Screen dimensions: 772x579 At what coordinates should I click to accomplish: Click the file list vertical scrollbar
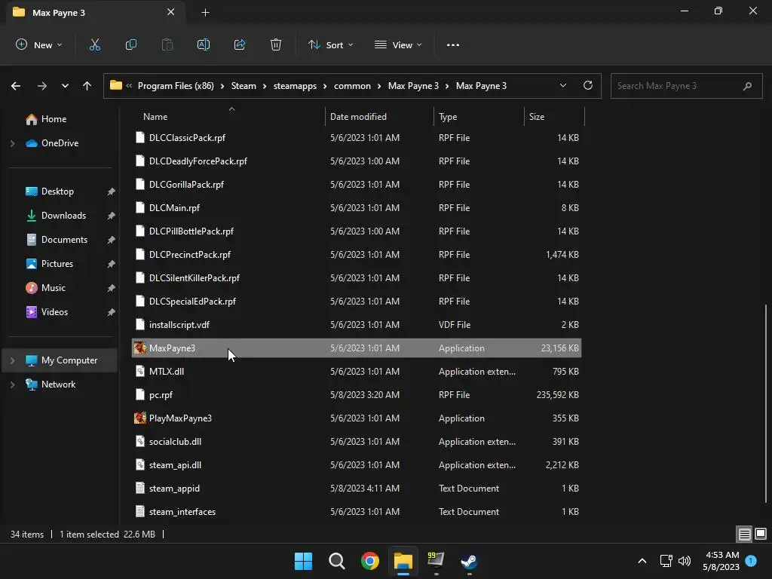[x=766, y=404]
